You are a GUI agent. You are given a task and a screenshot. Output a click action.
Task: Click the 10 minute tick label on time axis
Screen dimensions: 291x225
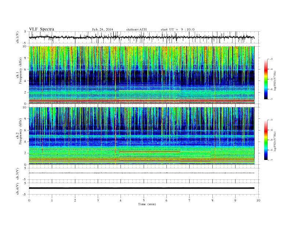click(x=258, y=200)
